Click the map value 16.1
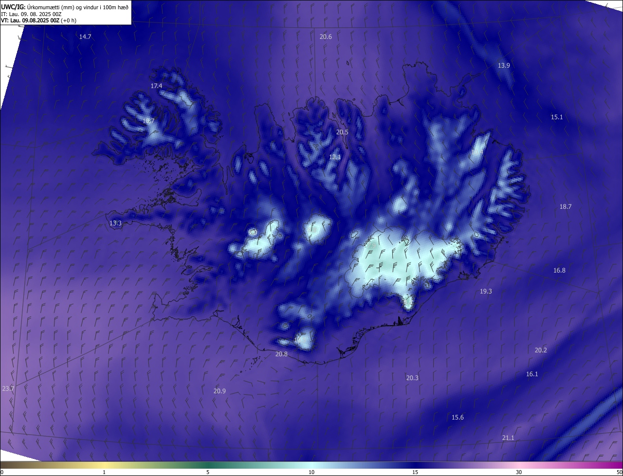The height and width of the screenshot is (476, 623). click(x=532, y=374)
